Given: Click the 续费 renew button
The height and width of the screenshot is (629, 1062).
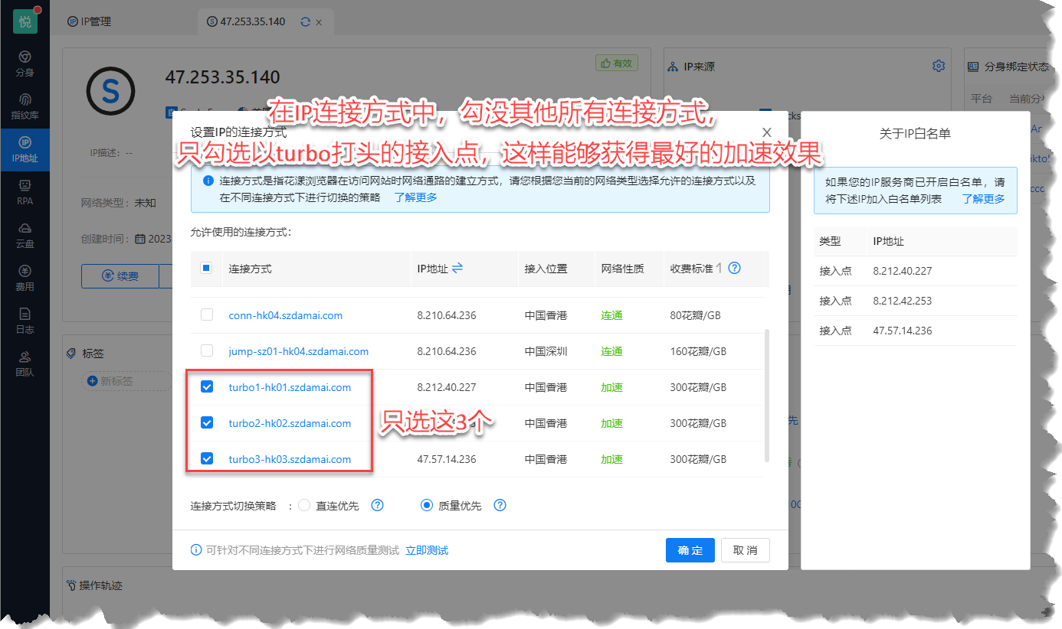Looking at the screenshot, I should [x=120, y=275].
